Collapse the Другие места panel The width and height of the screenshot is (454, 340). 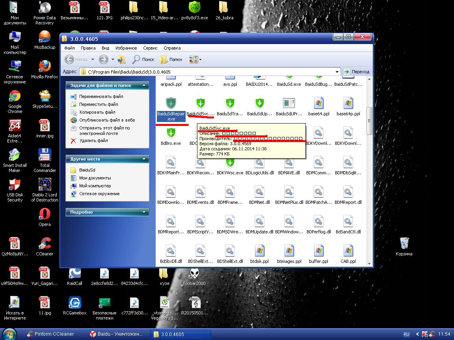[144, 159]
